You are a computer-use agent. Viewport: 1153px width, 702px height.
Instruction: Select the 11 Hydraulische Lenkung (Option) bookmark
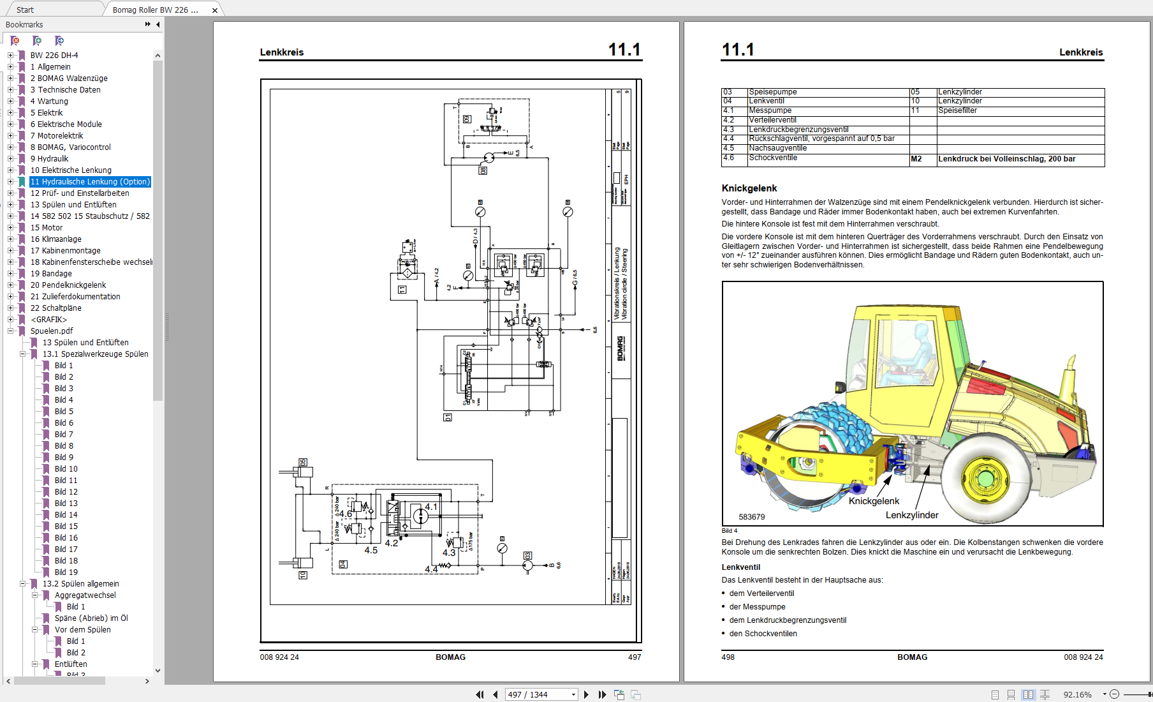(x=90, y=182)
